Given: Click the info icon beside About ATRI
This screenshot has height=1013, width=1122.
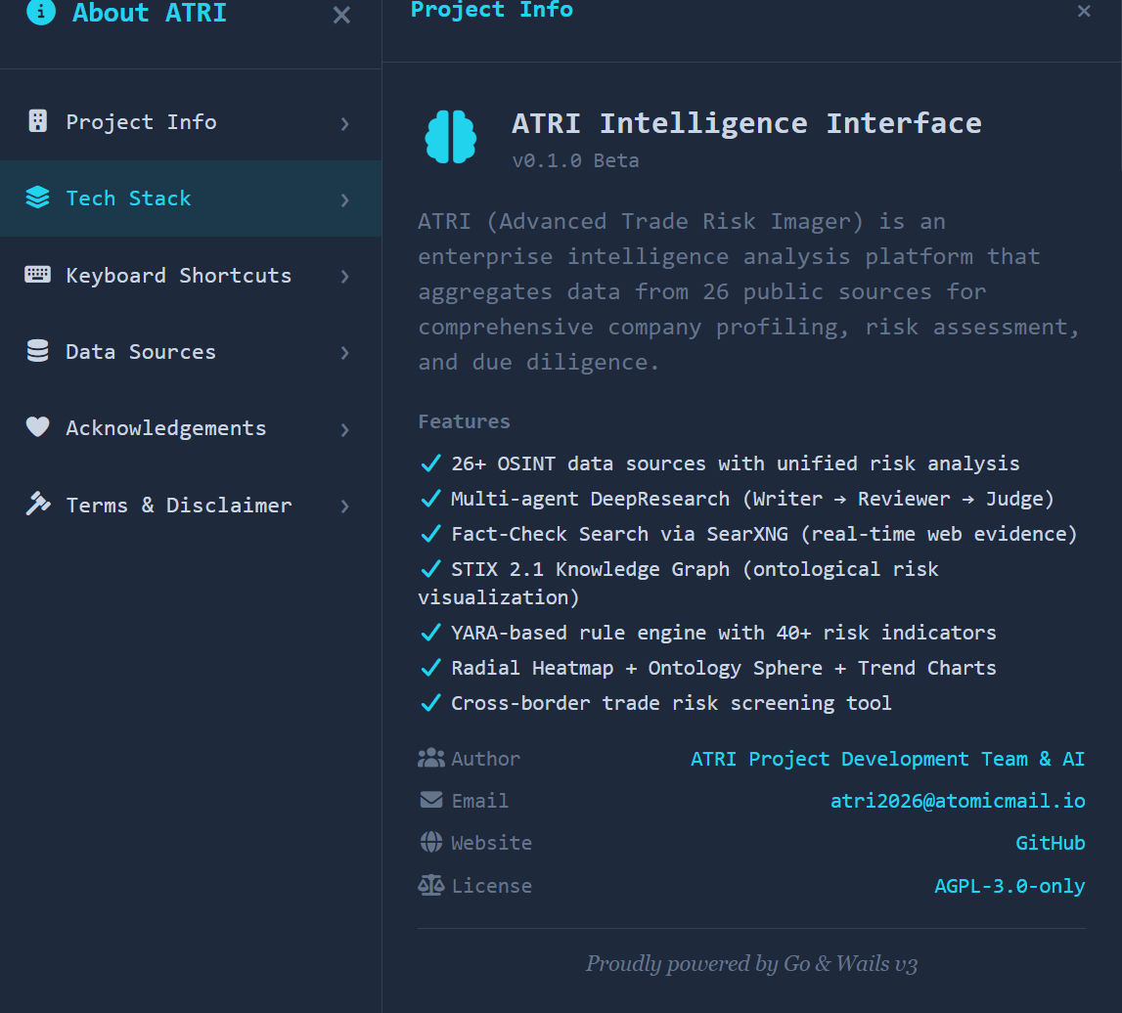Looking at the screenshot, I should pyautogui.click(x=41, y=12).
